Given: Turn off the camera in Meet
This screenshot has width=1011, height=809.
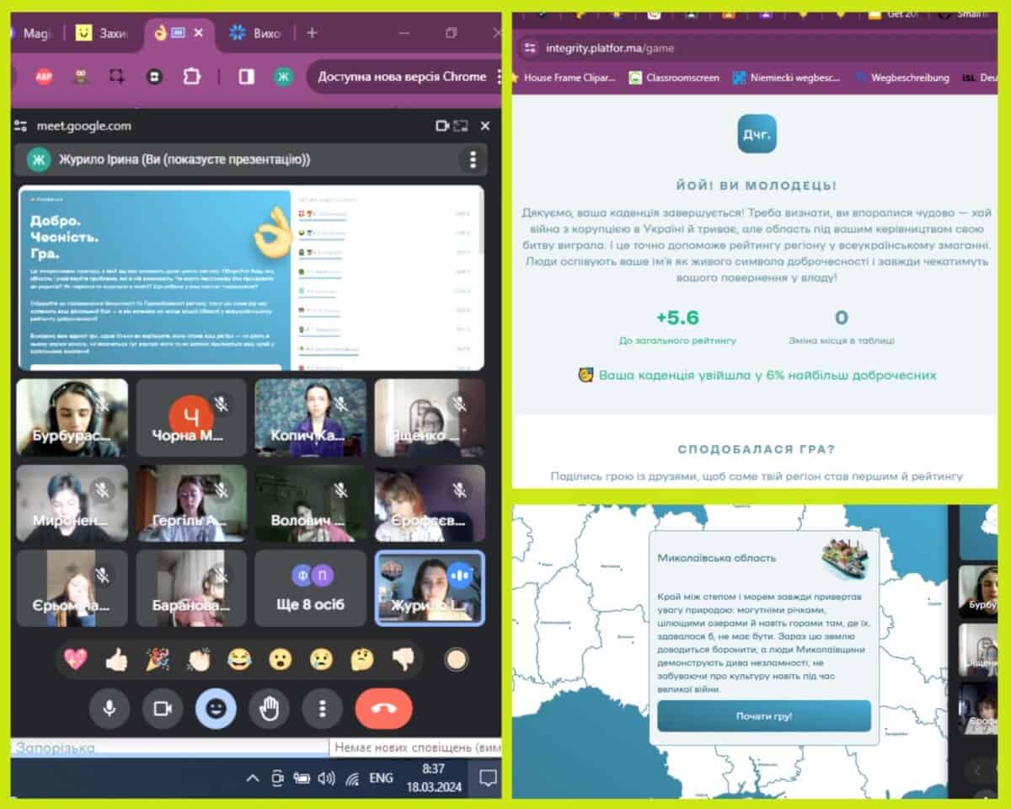Looking at the screenshot, I should coord(163,709).
